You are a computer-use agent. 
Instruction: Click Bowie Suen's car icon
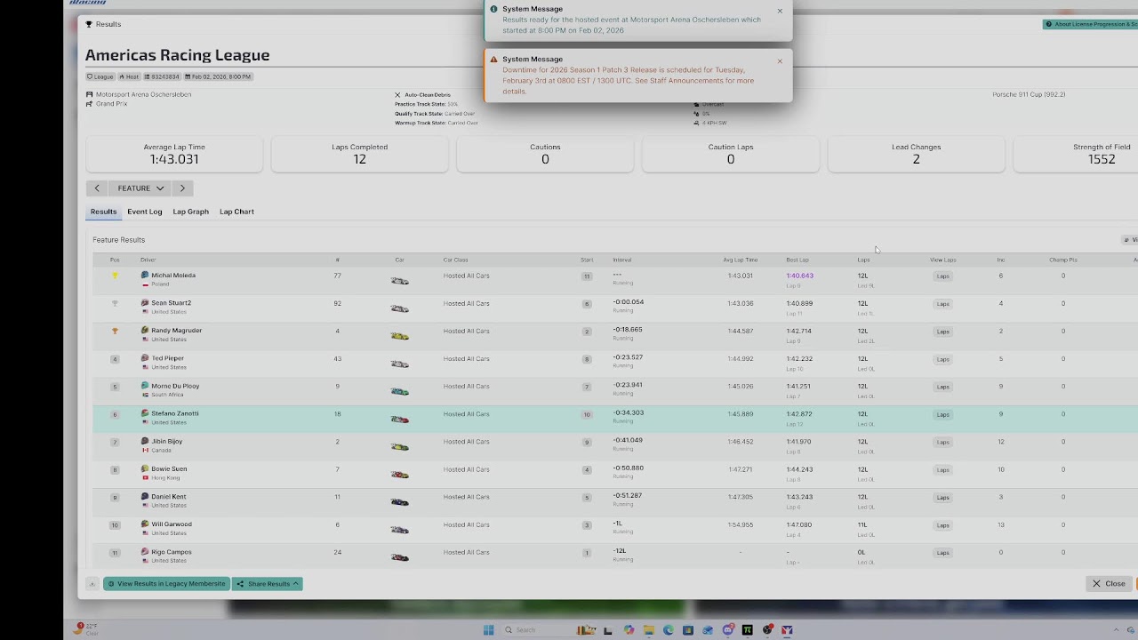[x=400, y=475]
